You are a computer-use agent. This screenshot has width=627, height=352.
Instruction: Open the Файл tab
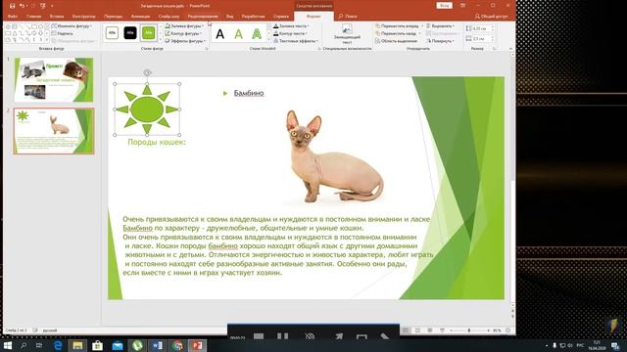[x=13, y=17]
